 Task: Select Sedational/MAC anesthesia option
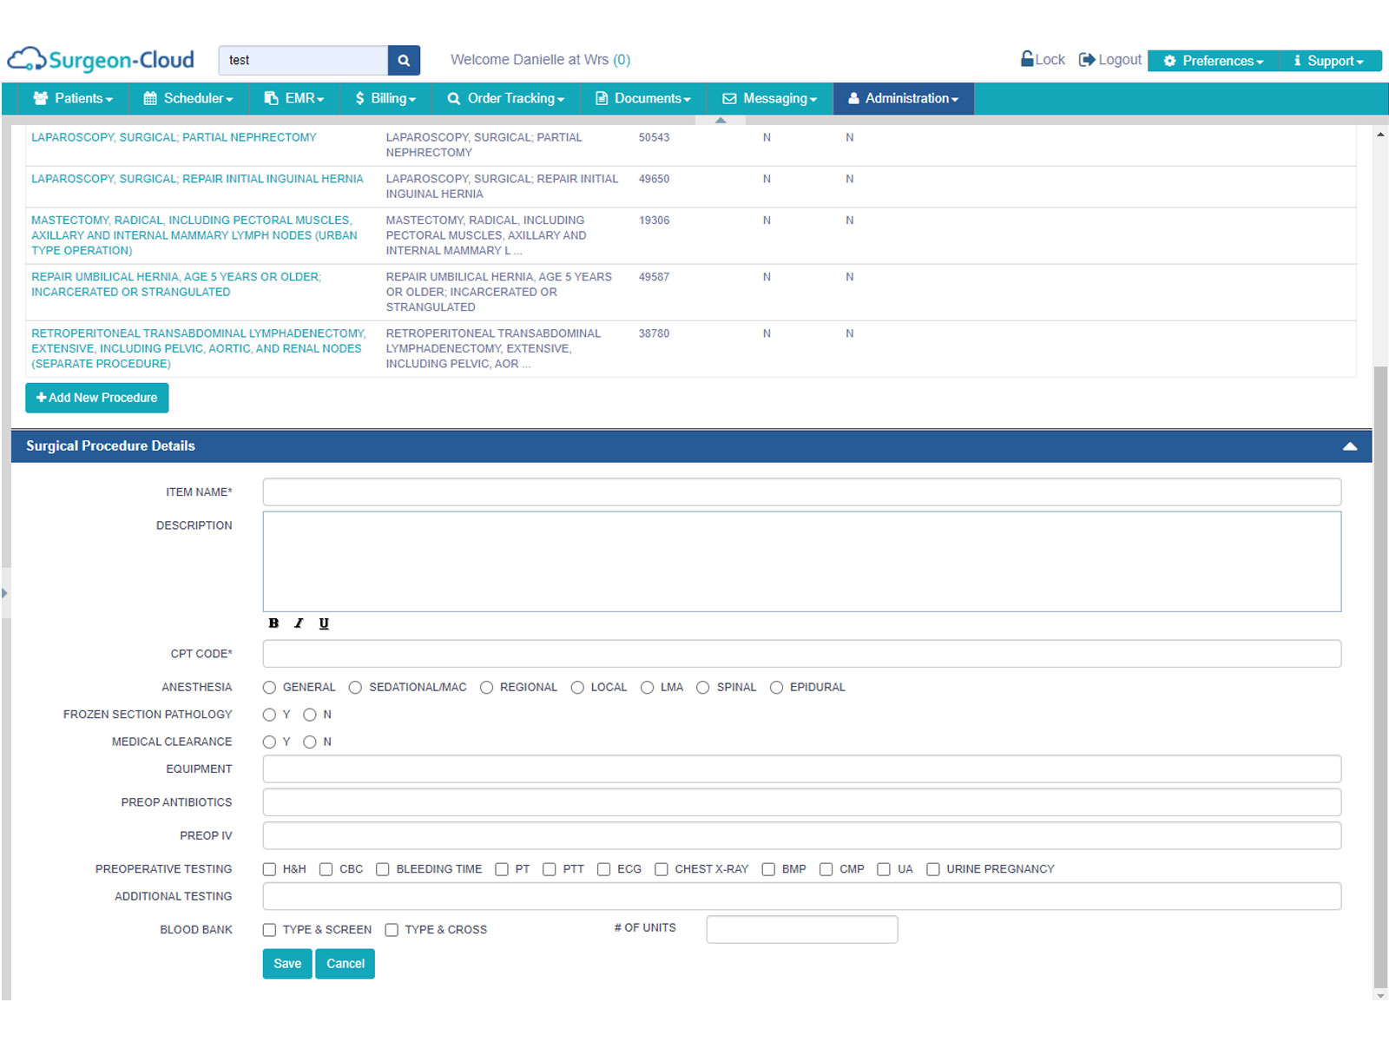(x=355, y=688)
